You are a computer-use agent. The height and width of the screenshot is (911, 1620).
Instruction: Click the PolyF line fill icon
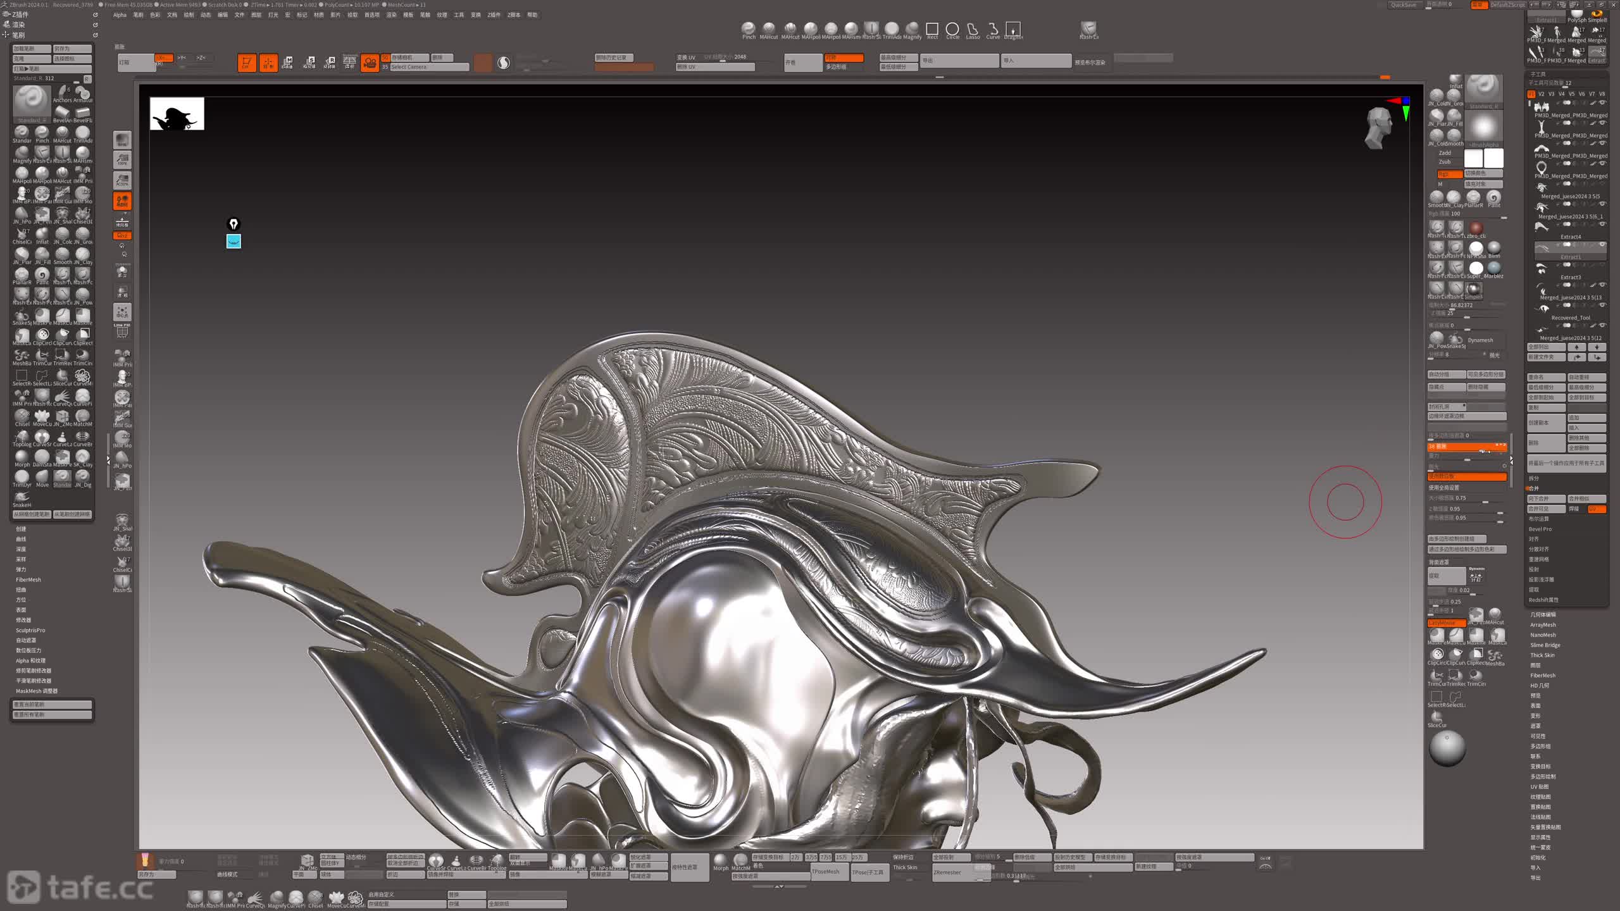pyautogui.click(x=122, y=332)
